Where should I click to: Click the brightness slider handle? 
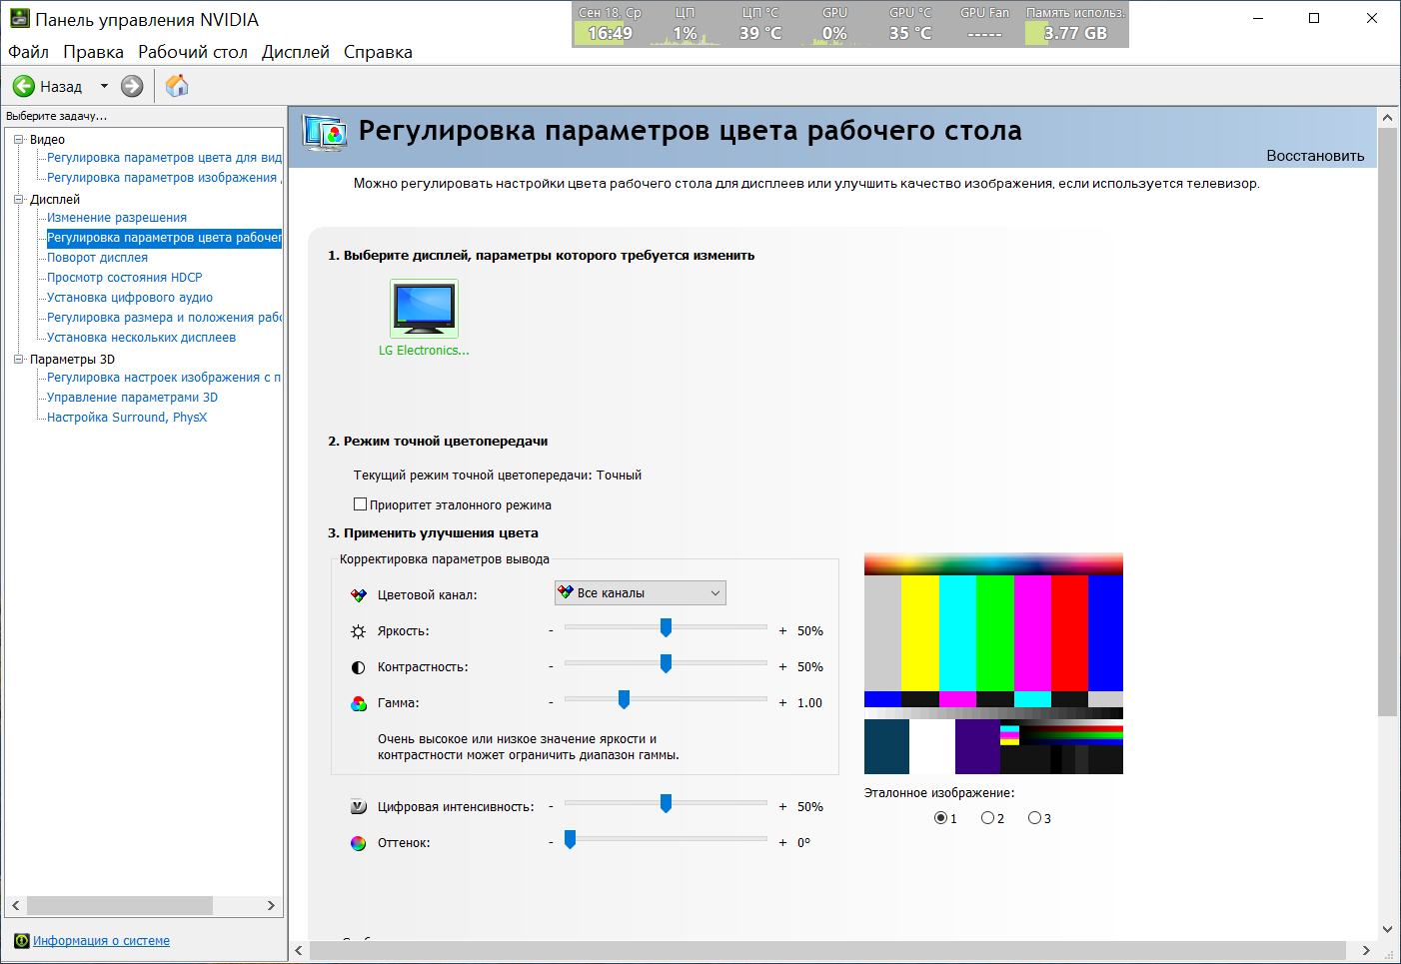pyautogui.click(x=666, y=628)
